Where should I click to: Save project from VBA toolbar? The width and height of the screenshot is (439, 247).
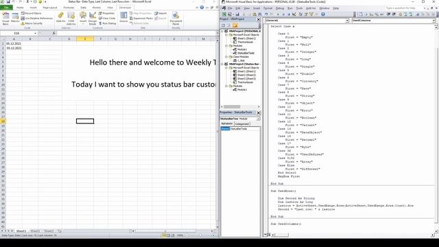coord(237,14)
